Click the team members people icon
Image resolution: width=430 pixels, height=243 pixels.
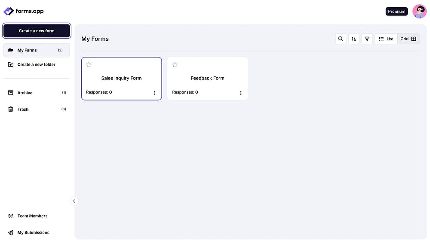tap(11, 216)
